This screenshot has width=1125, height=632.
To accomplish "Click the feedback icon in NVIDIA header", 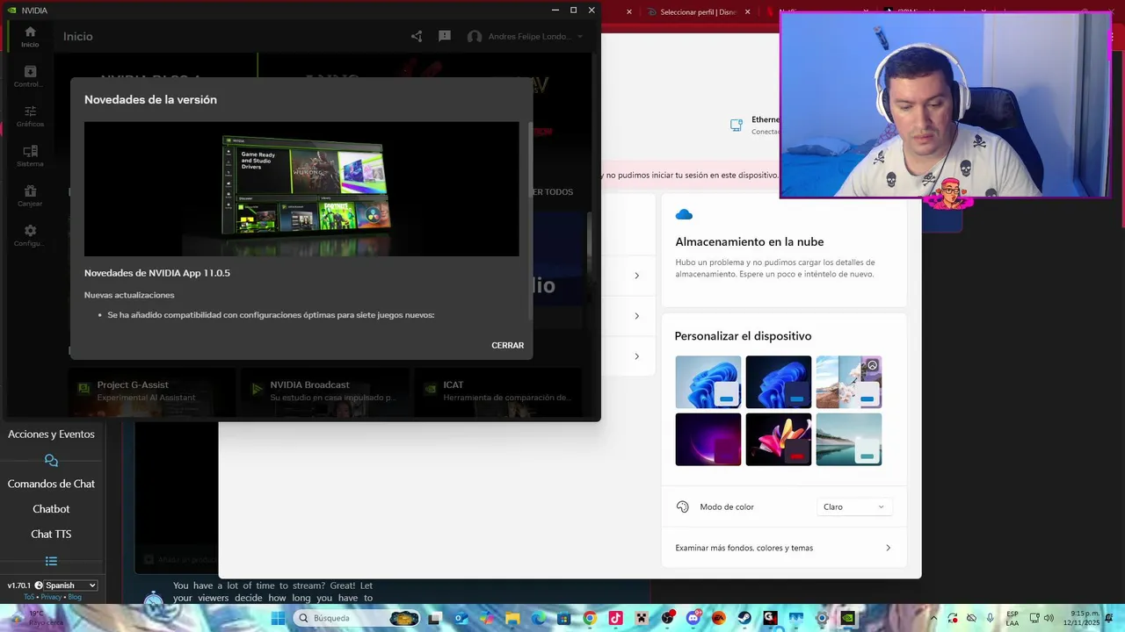I will [445, 36].
